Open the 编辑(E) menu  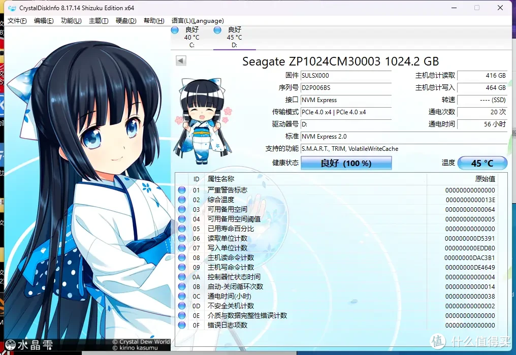[x=44, y=21]
